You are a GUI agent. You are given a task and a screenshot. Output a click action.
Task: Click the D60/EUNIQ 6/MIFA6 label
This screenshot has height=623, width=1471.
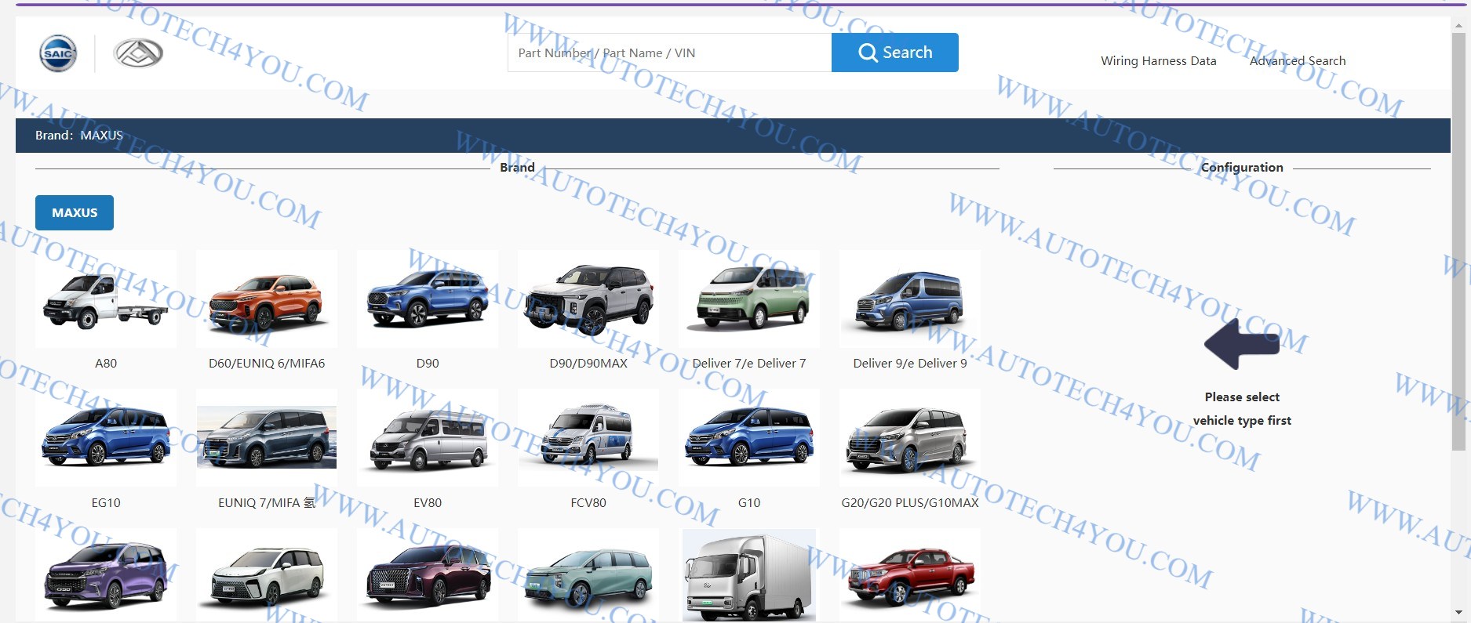(x=267, y=363)
